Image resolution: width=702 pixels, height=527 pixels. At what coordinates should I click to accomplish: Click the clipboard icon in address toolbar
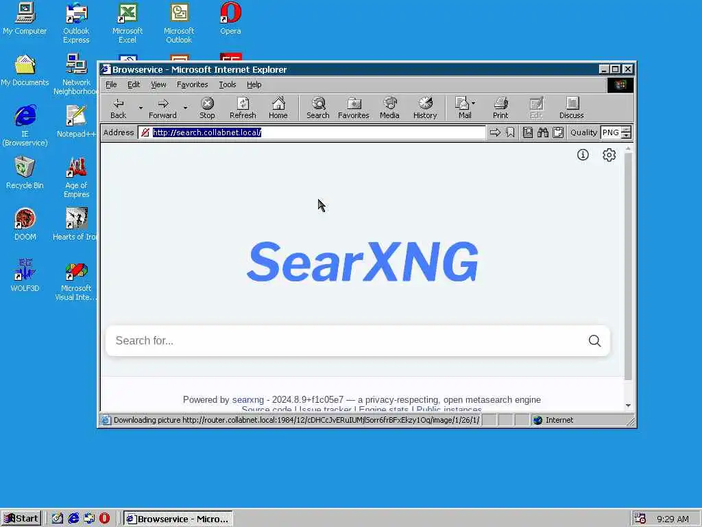(x=558, y=132)
